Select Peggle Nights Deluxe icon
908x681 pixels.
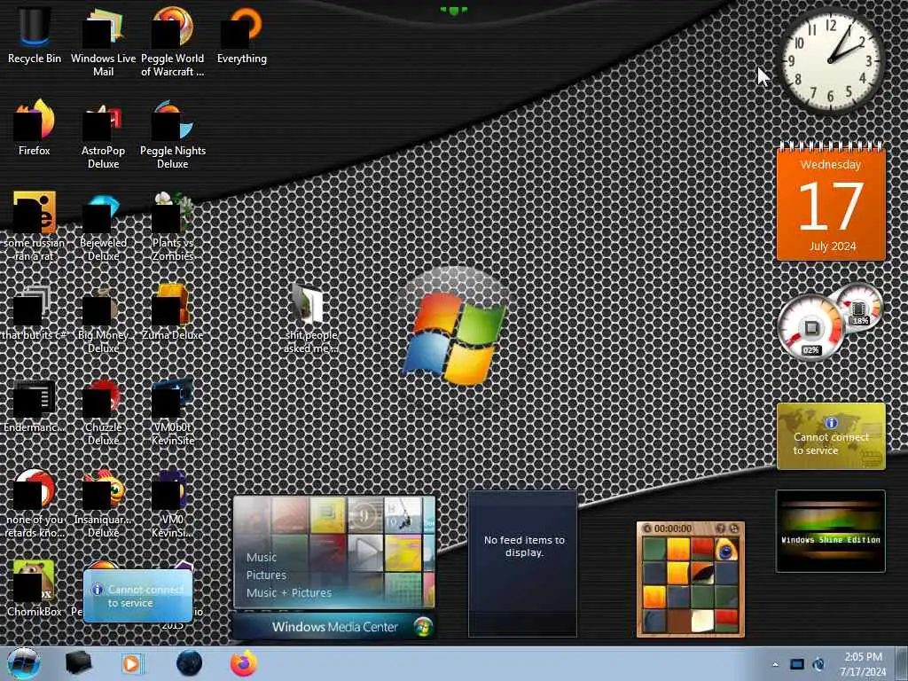click(173, 135)
